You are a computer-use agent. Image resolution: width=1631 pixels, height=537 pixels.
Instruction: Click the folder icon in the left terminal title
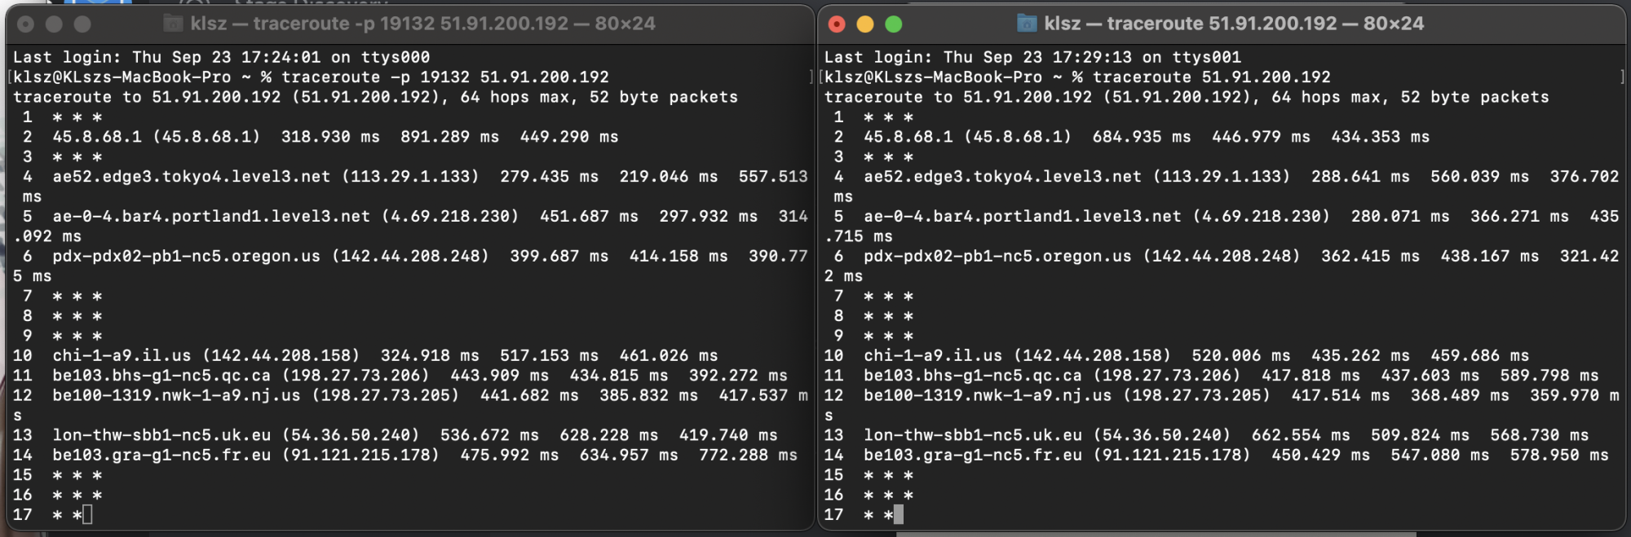173,24
